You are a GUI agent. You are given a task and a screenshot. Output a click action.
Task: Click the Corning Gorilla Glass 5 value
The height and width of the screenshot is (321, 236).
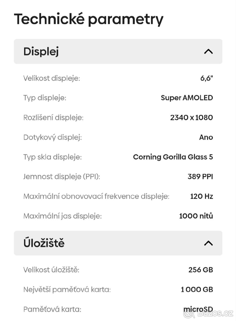(x=173, y=157)
